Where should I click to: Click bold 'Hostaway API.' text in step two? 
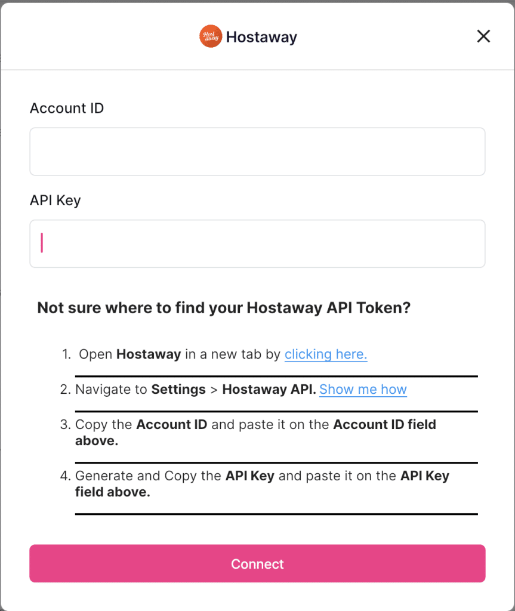269,389
